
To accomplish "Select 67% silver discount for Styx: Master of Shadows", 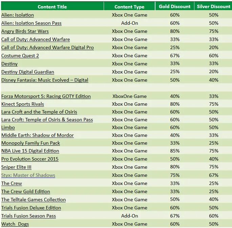I will click(x=214, y=175).
